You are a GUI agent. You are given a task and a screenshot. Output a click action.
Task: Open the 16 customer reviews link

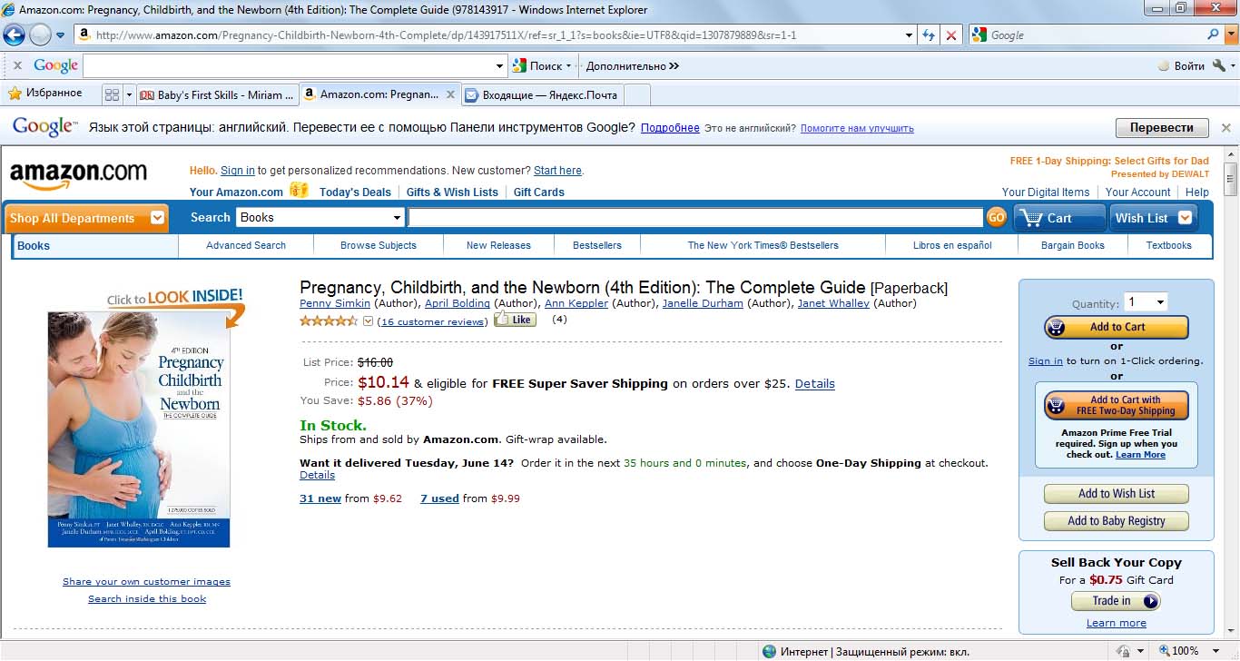pyautogui.click(x=433, y=321)
